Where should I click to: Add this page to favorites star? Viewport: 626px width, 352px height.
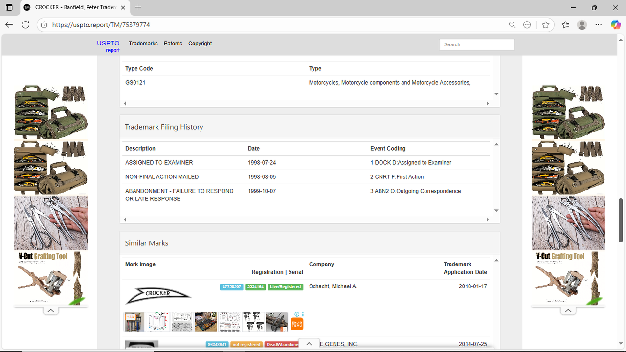[546, 25]
